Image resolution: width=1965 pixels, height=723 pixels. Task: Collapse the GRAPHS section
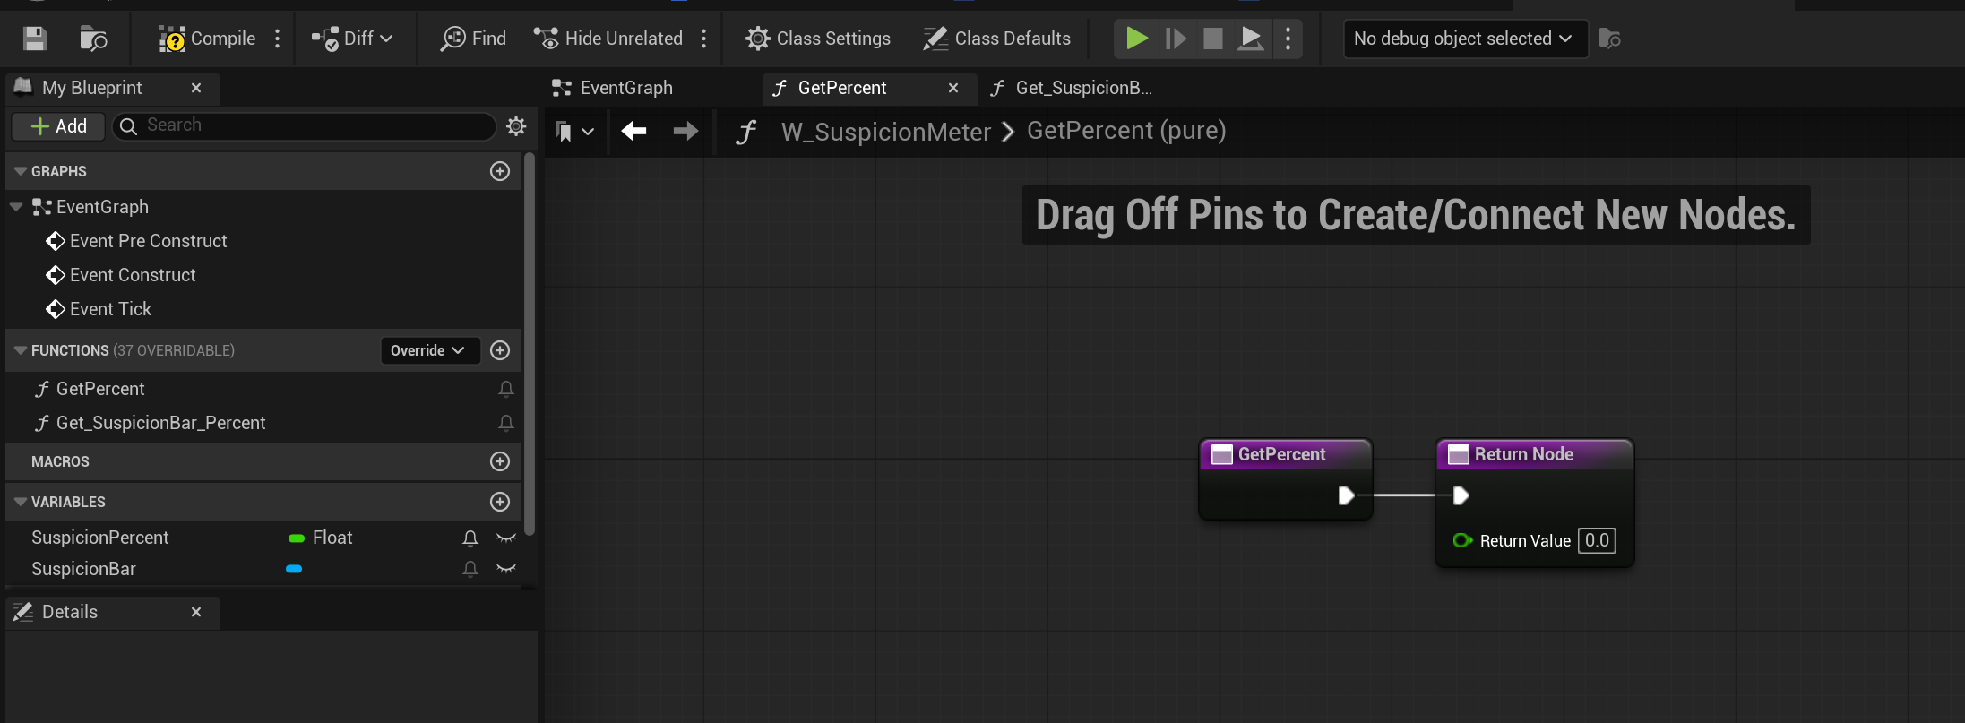tap(21, 171)
